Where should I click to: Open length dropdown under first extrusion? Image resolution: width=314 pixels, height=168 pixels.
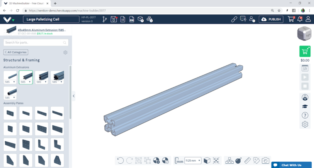(10, 82)
